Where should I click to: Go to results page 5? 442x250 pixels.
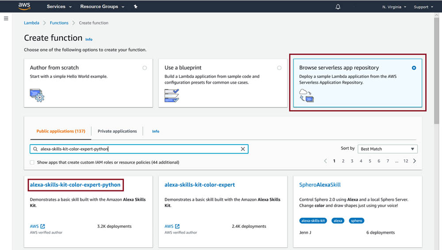tap(370, 161)
